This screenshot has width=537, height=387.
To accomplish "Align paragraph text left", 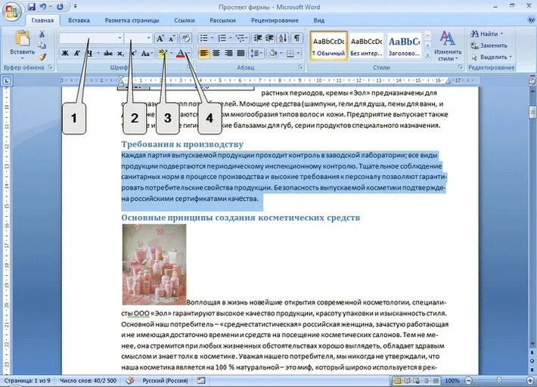I will 203,54.
